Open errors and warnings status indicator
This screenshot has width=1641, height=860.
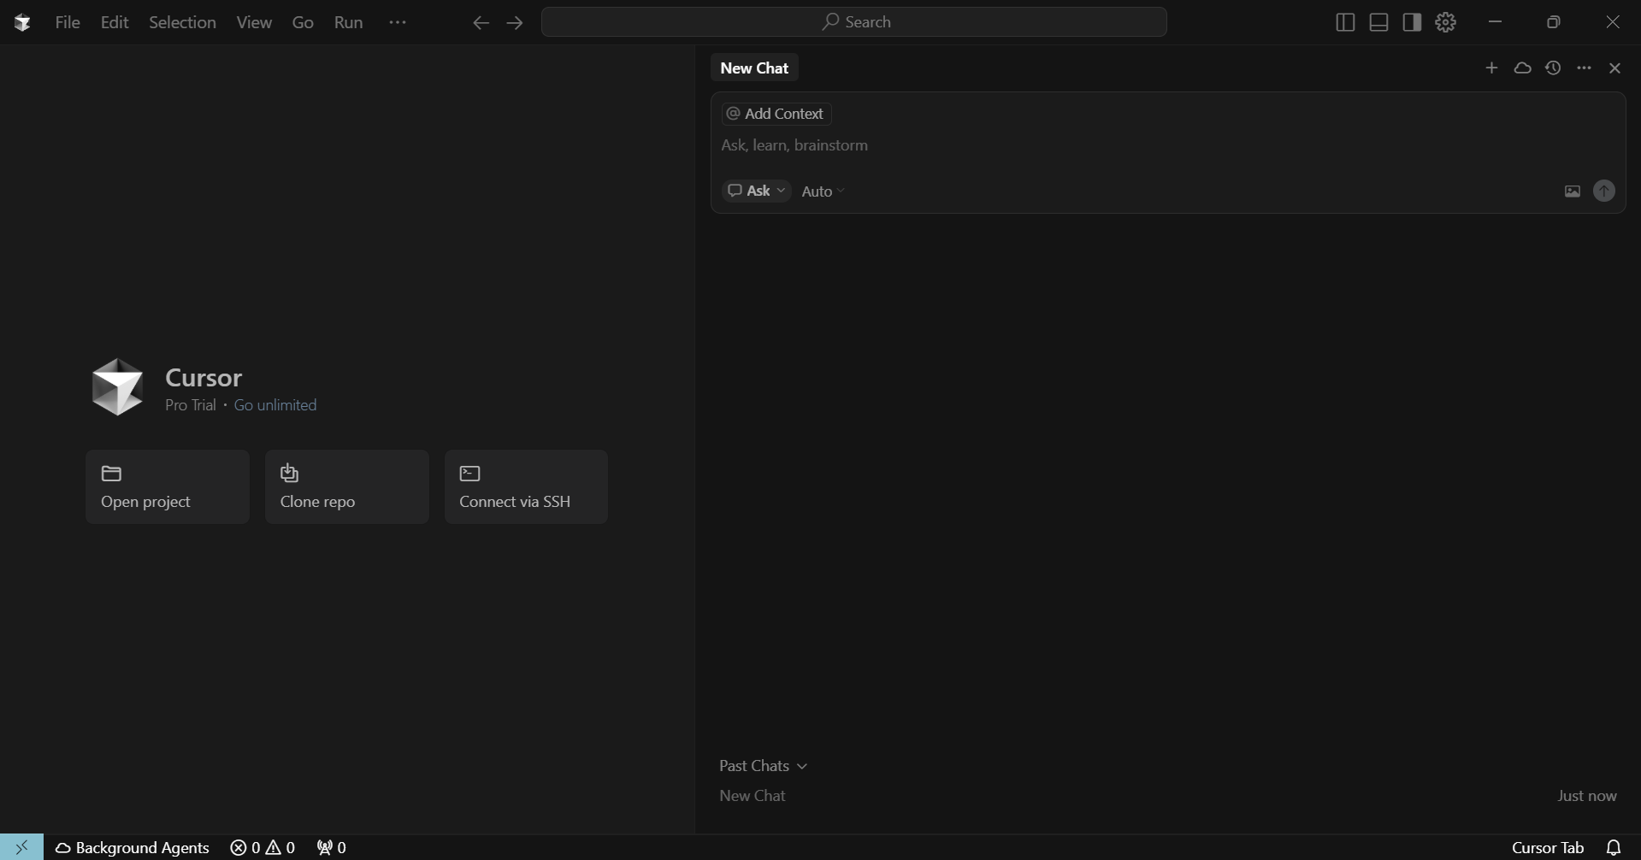pyautogui.click(x=263, y=847)
